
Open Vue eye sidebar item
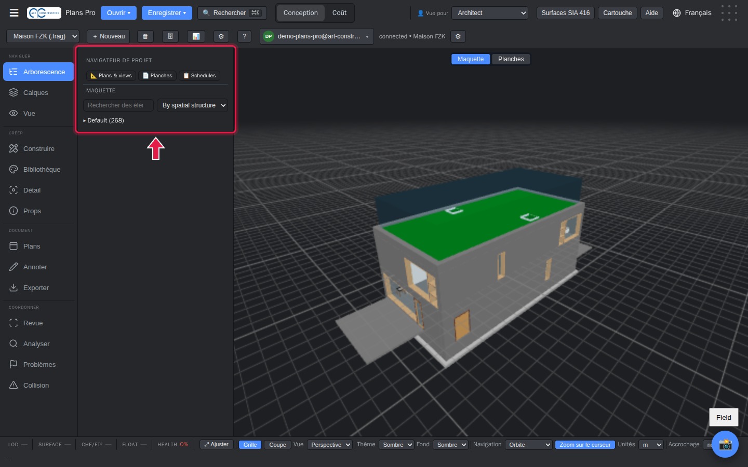pyautogui.click(x=38, y=114)
